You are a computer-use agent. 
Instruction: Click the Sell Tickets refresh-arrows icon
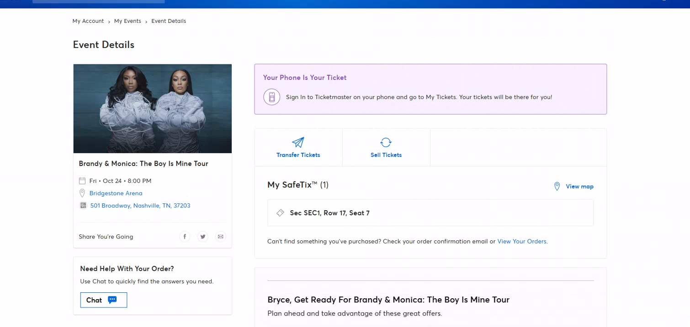[386, 142]
